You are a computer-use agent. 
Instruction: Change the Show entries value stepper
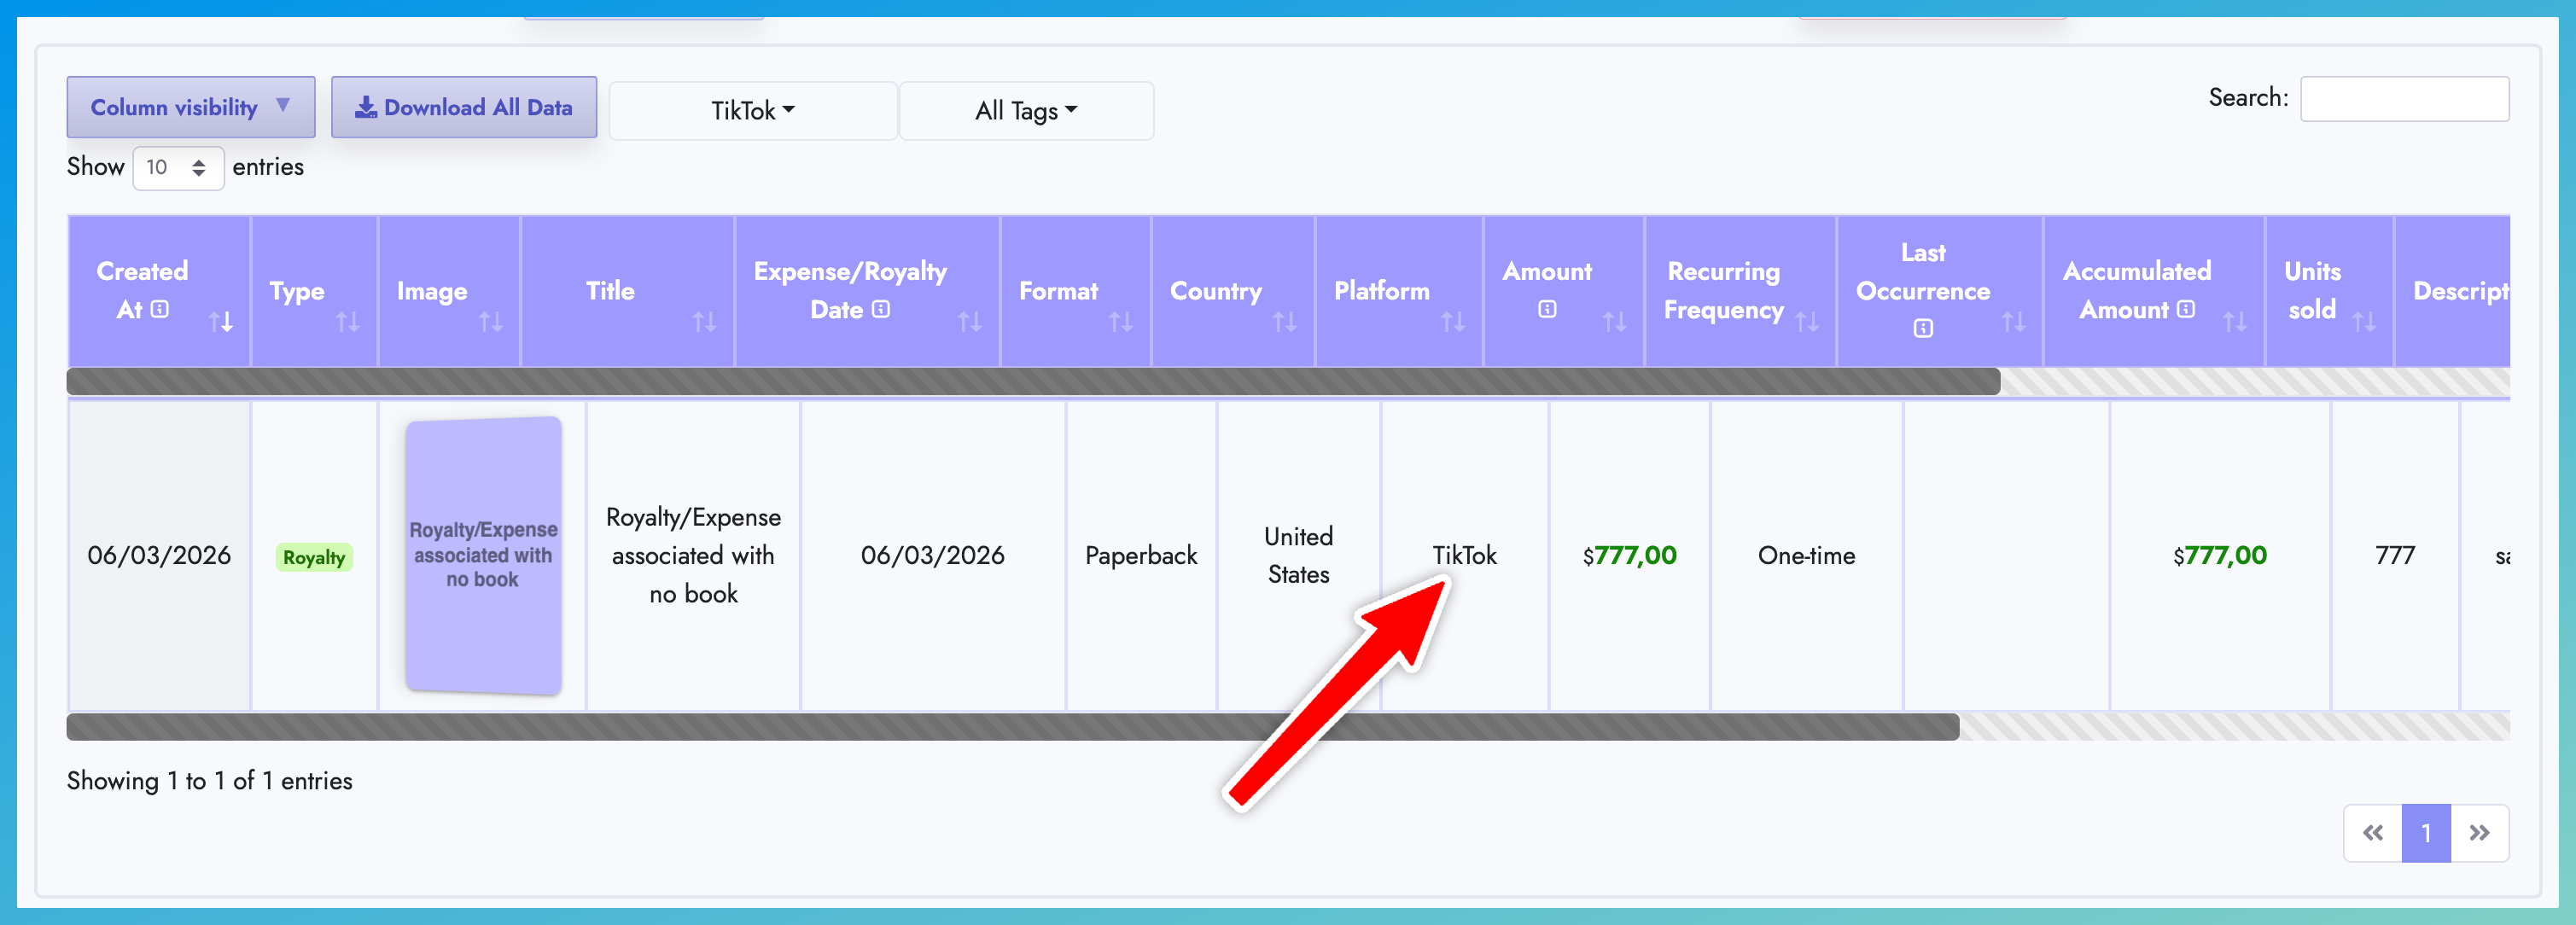[x=200, y=168]
